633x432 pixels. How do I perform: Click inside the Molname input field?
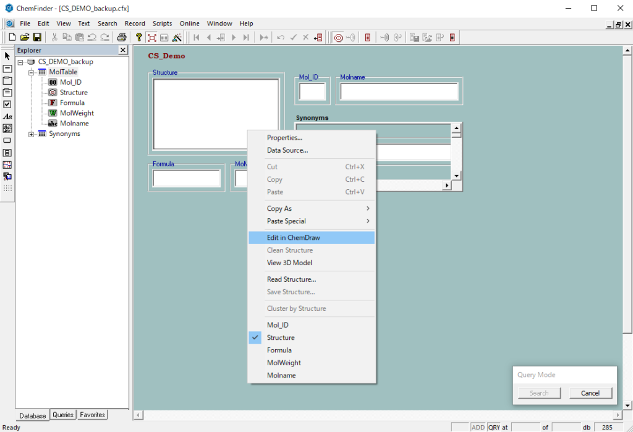tap(399, 92)
